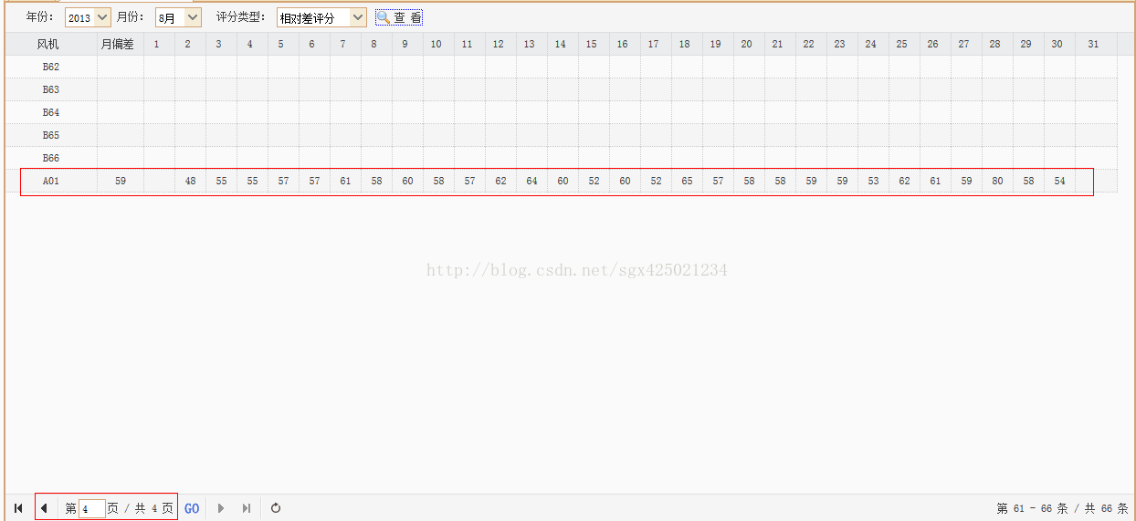1136x521 pixels.
Task: Click A01 day 18 value 65
Action: [687, 181]
